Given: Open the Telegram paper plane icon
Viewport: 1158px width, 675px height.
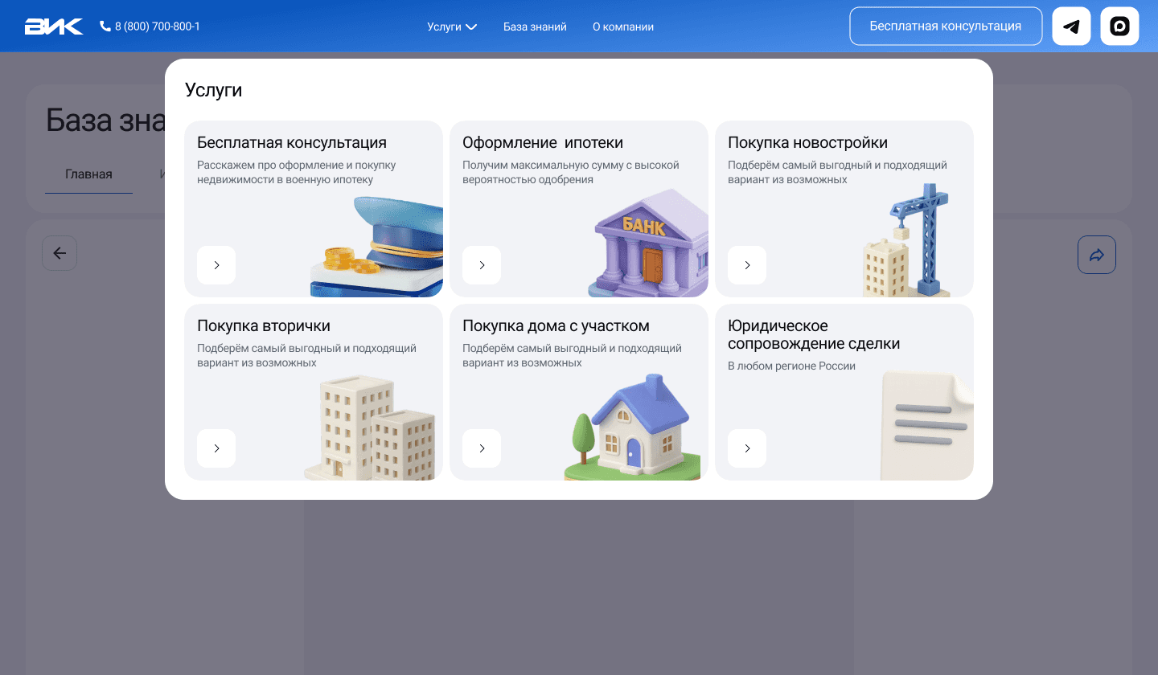Looking at the screenshot, I should click(1071, 26).
